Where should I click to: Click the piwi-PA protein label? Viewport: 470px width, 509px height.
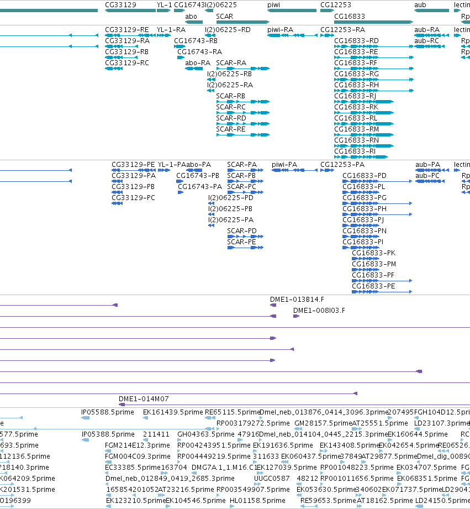coord(284,165)
